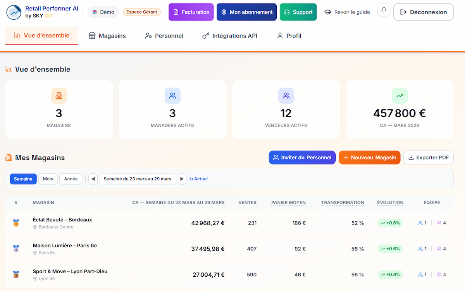The image size is (465, 291).
Task: Click the Inviter du Personnel button
Action: (x=302, y=157)
